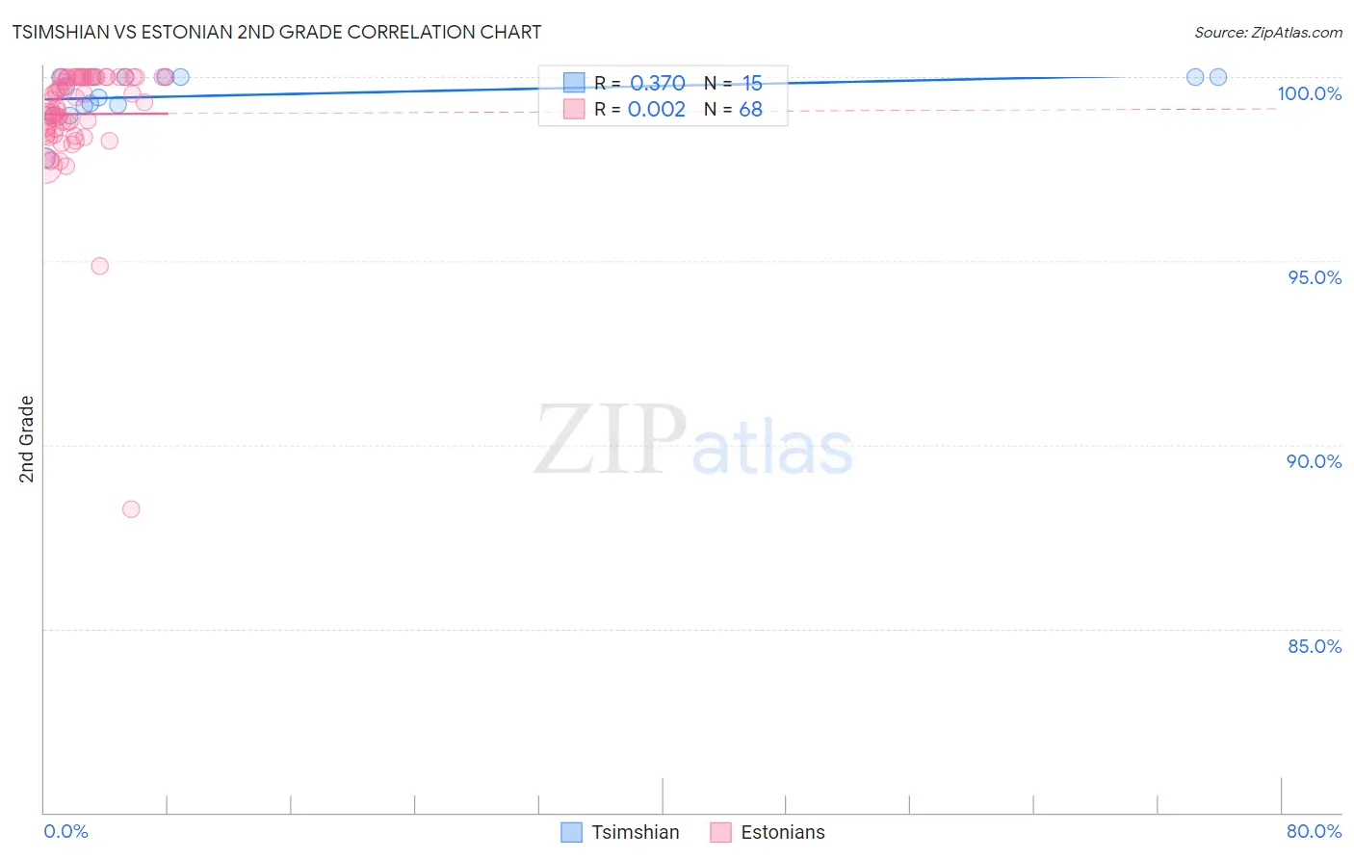Click the blue swatch beside R = 0.370
This screenshot has height=859, width=1354.
tap(574, 83)
